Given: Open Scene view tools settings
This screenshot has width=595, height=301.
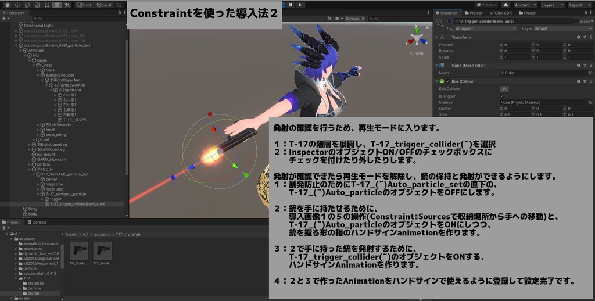Looking at the screenshot, I should [329, 19].
